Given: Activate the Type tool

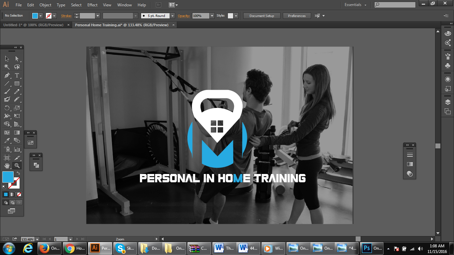Looking at the screenshot, I should pos(17,75).
